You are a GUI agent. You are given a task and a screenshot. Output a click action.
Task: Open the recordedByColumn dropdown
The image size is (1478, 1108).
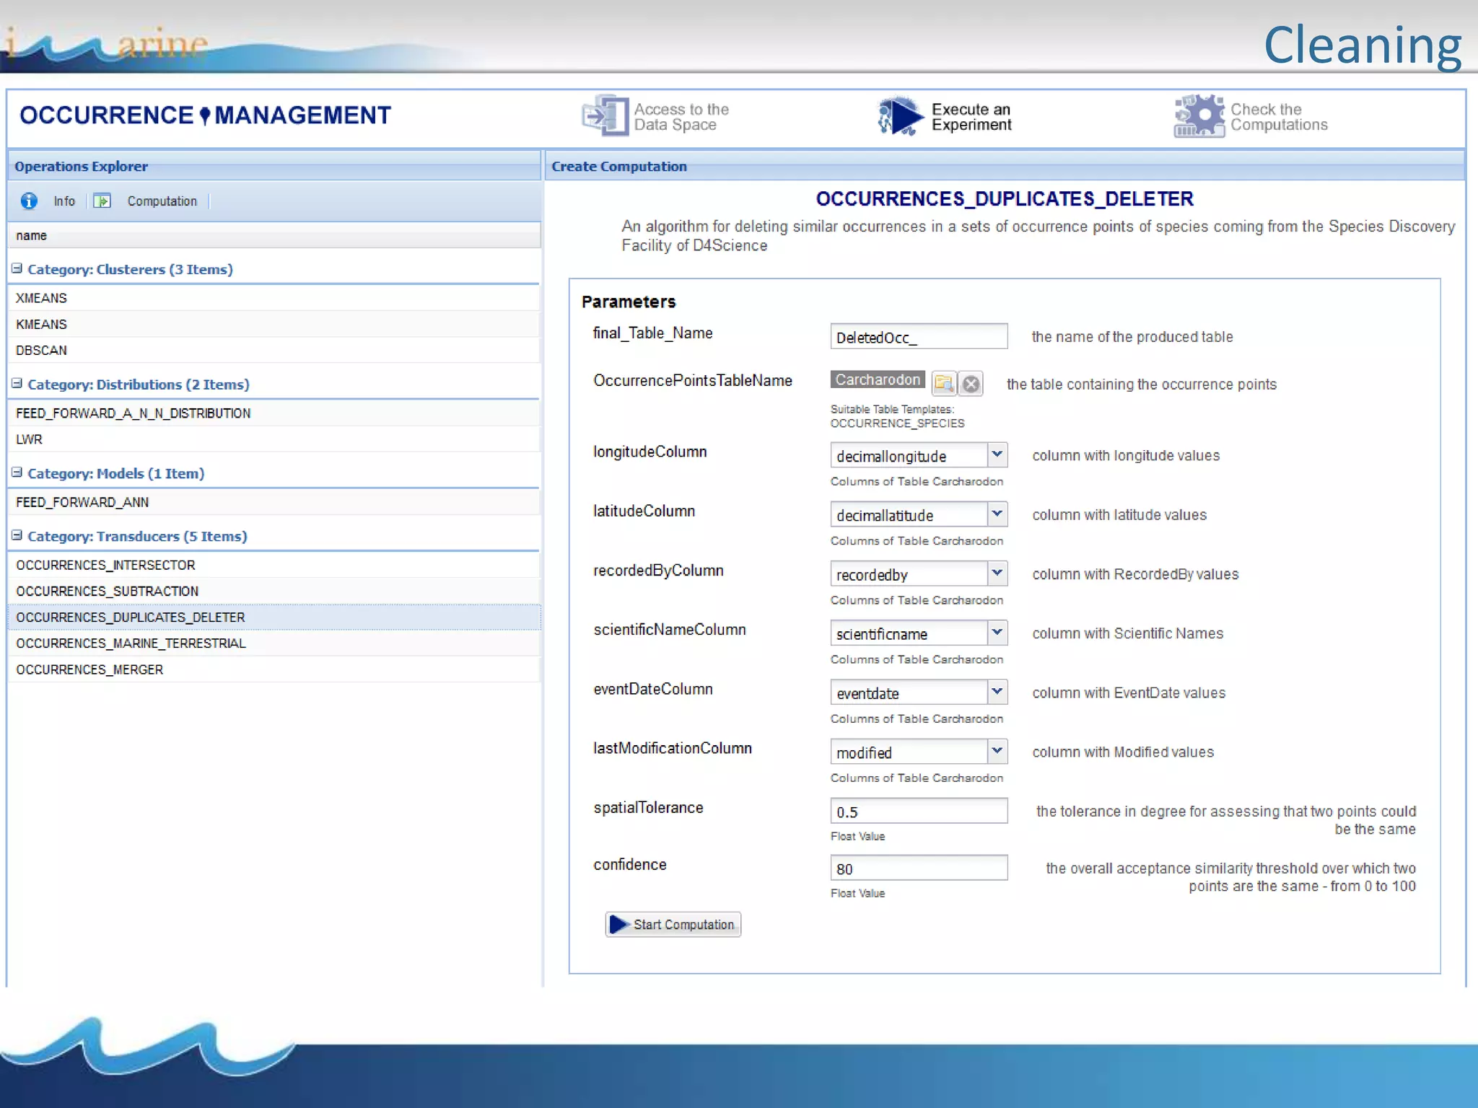point(997,573)
